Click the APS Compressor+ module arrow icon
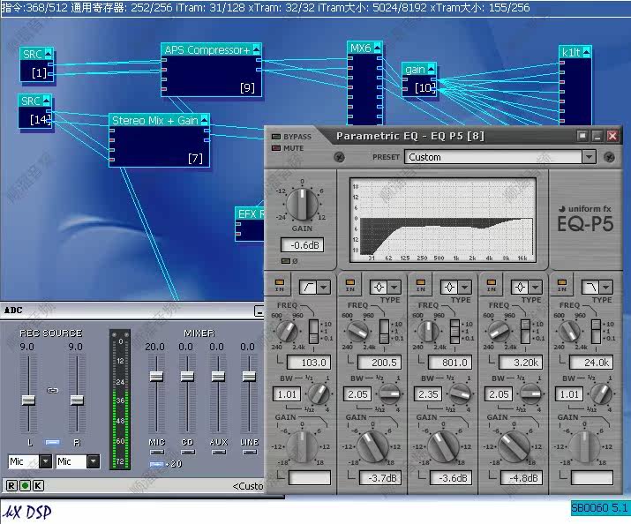631x524 pixels. pyautogui.click(x=256, y=49)
